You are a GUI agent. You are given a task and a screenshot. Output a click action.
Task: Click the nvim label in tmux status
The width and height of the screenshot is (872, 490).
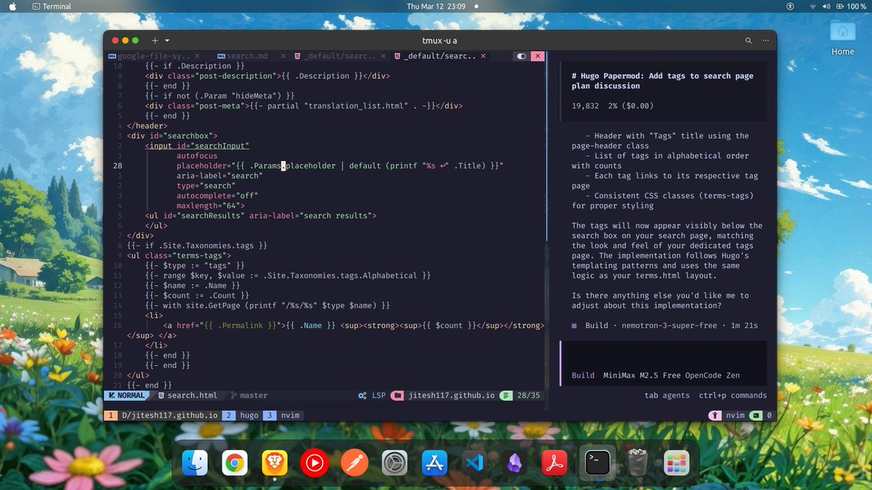[x=735, y=415]
